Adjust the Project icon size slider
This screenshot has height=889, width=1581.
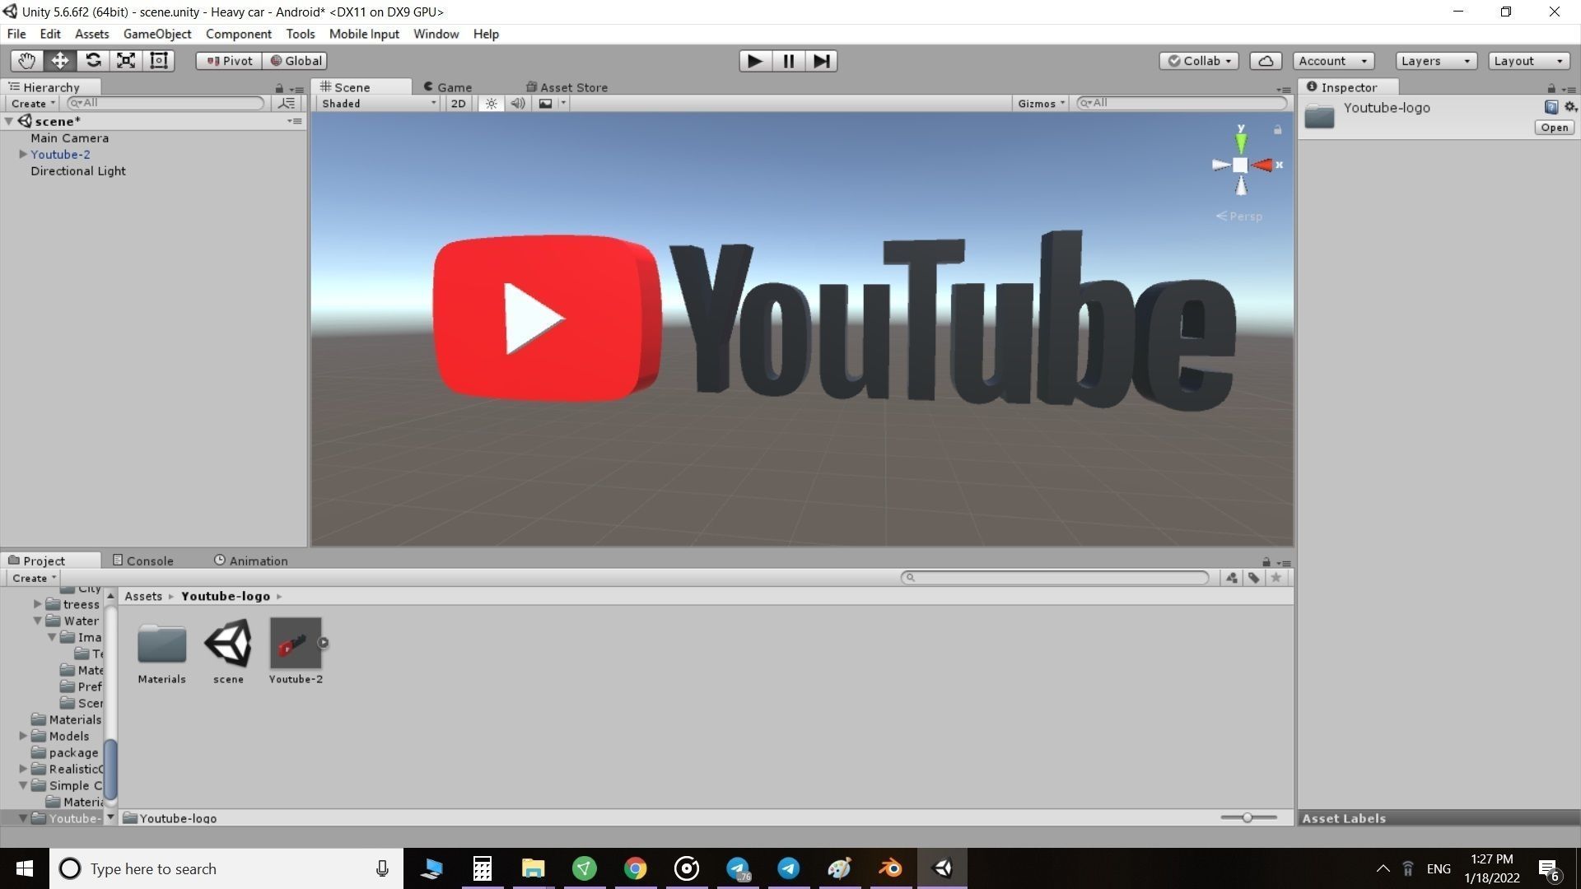pyautogui.click(x=1248, y=817)
